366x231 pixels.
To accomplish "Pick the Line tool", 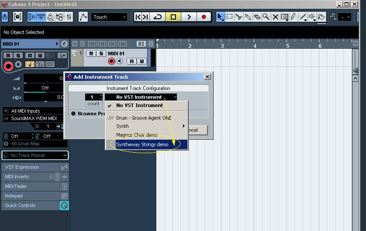I will point(303,17).
